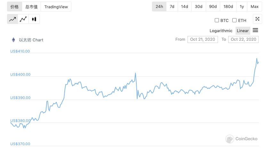
Task: Switch to the 总市值 tab
Action: [31, 7]
